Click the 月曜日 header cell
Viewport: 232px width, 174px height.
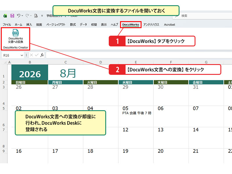[66, 82]
